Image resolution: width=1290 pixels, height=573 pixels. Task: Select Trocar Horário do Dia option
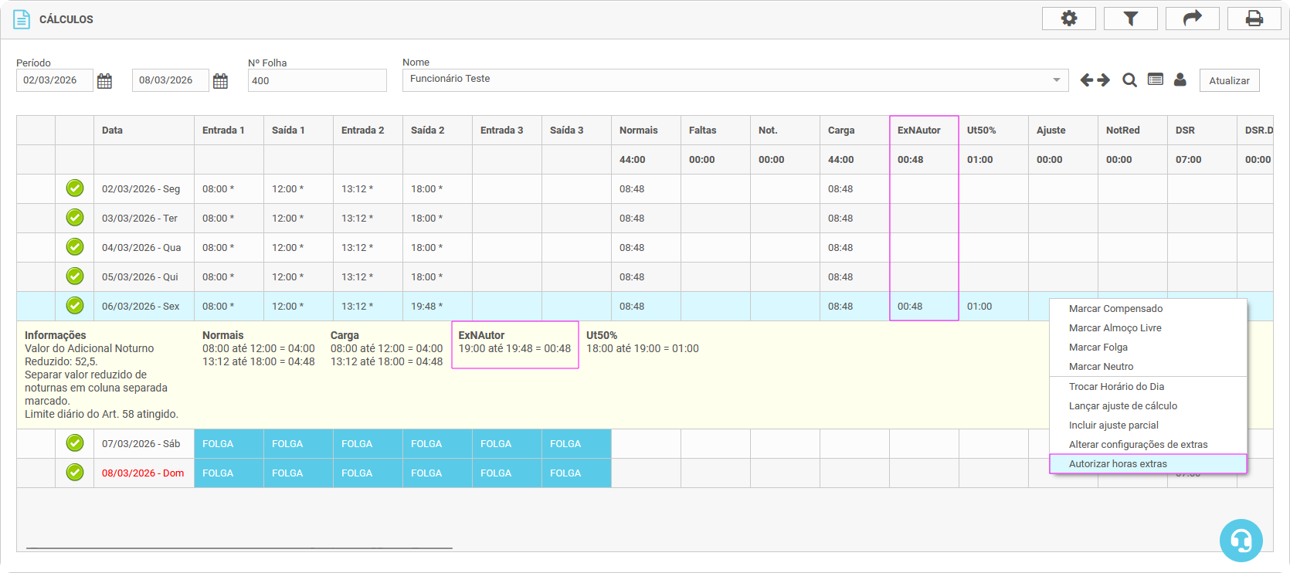tap(1116, 387)
